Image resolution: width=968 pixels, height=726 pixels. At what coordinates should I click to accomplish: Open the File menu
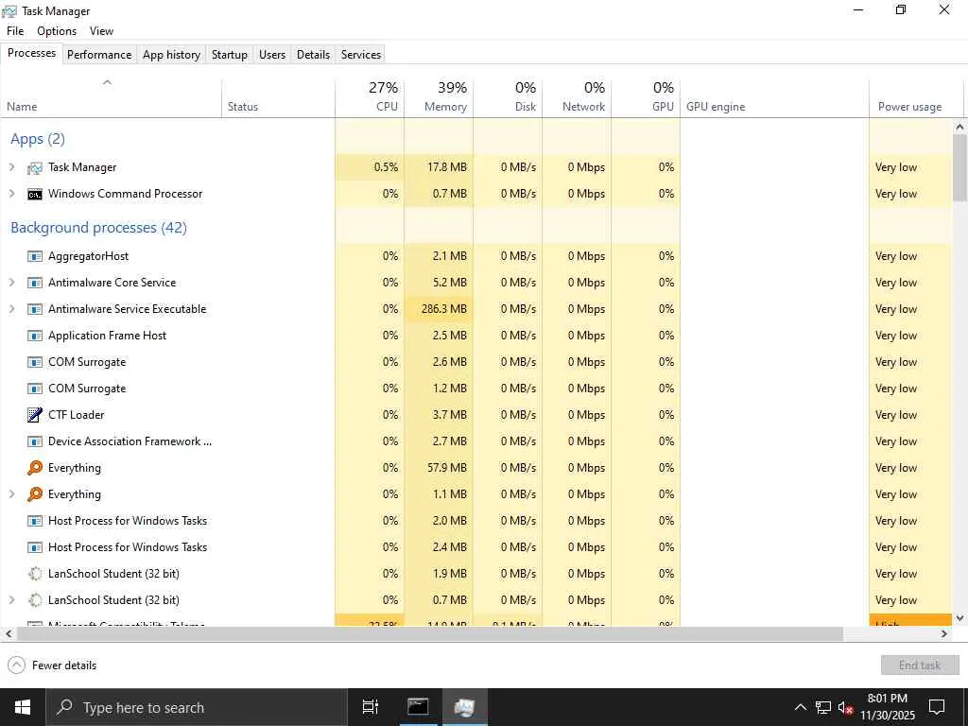(x=15, y=31)
